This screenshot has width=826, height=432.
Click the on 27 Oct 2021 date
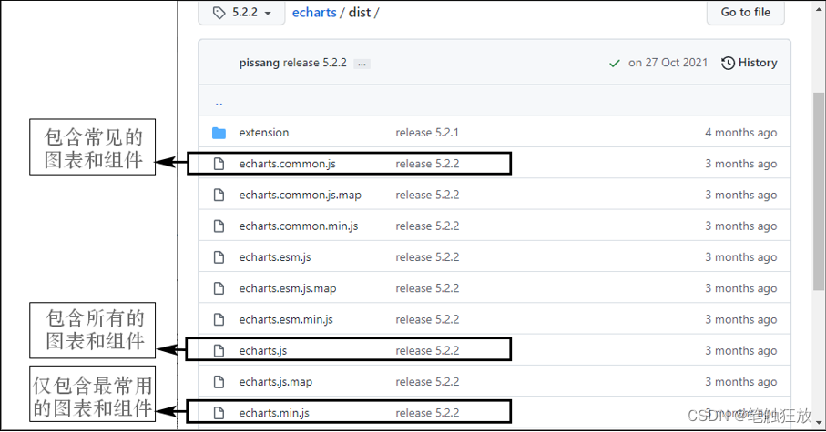(668, 63)
